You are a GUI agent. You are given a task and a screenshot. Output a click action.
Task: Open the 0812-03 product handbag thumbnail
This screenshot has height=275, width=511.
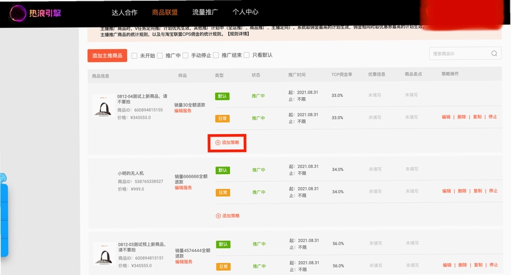click(104, 254)
